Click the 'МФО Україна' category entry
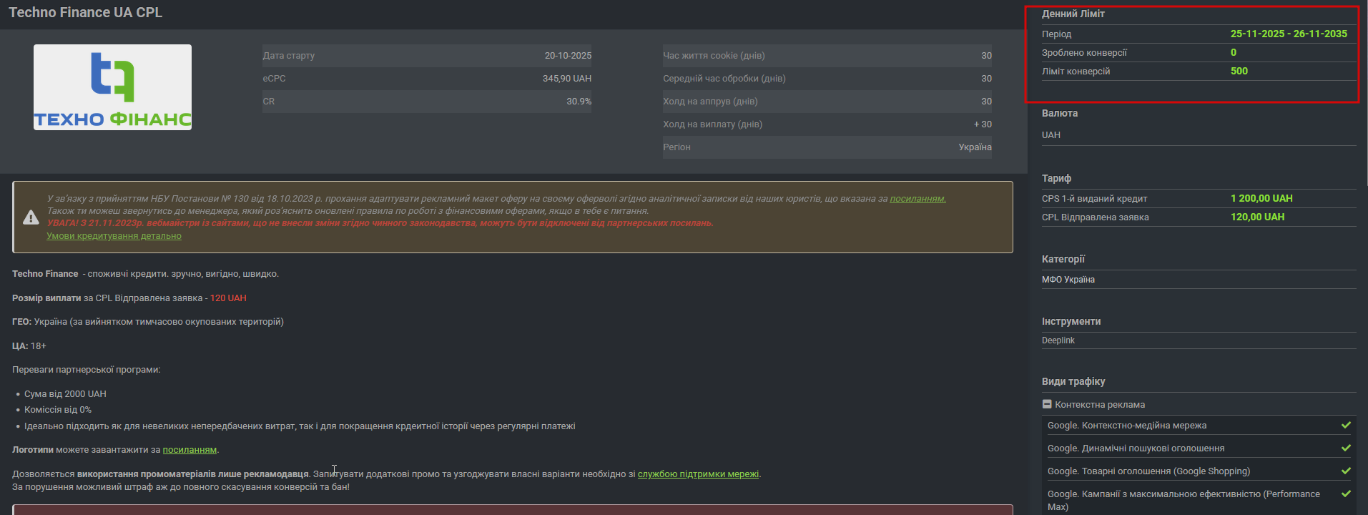Screen dimensions: 1368x515 click(x=1068, y=280)
